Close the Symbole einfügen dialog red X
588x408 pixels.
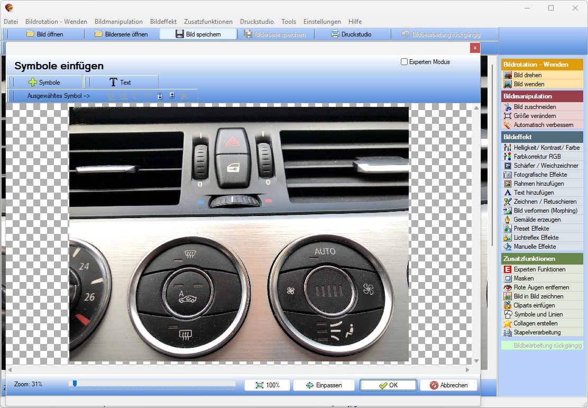[x=475, y=48]
